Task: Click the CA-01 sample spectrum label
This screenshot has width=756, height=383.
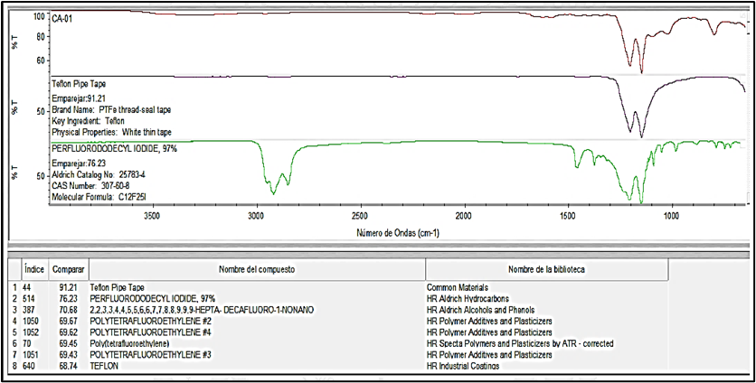Action: click(62, 17)
